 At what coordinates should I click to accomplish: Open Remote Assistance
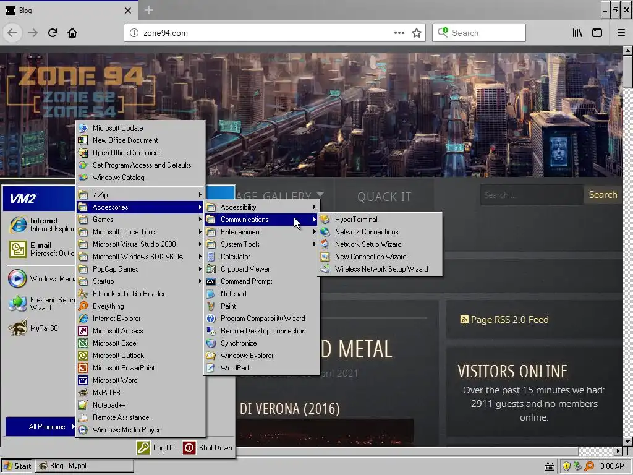click(x=140, y=417)
